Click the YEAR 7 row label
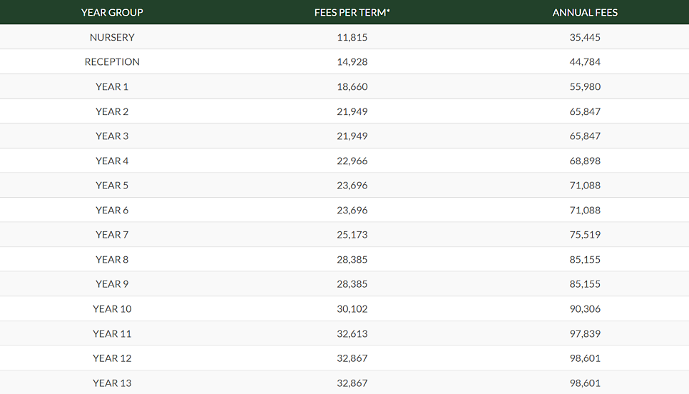Viewport: 689px width, 394px height. tap(112, 235)
